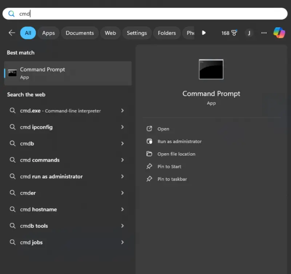Switch to the Documents filter tab
Viewport: 291px width, 274px height.
click(80, 33)
